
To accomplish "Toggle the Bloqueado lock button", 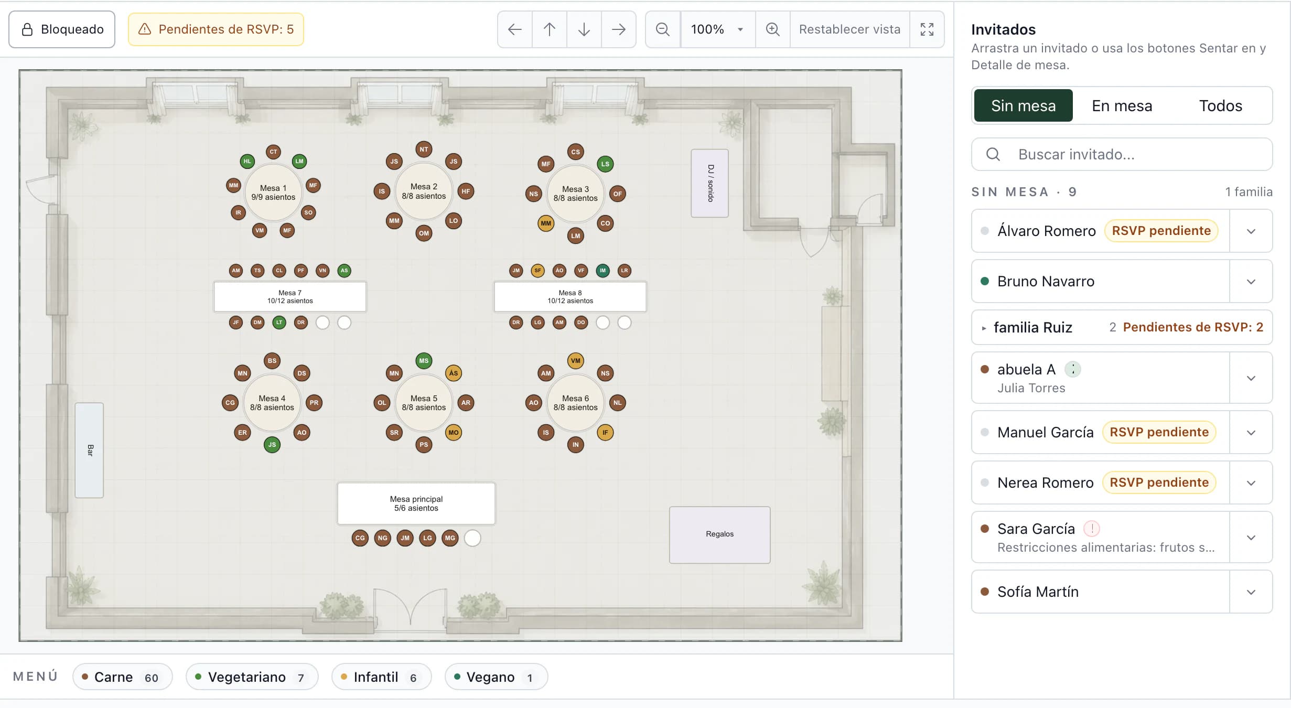I will tap(62, 29).
